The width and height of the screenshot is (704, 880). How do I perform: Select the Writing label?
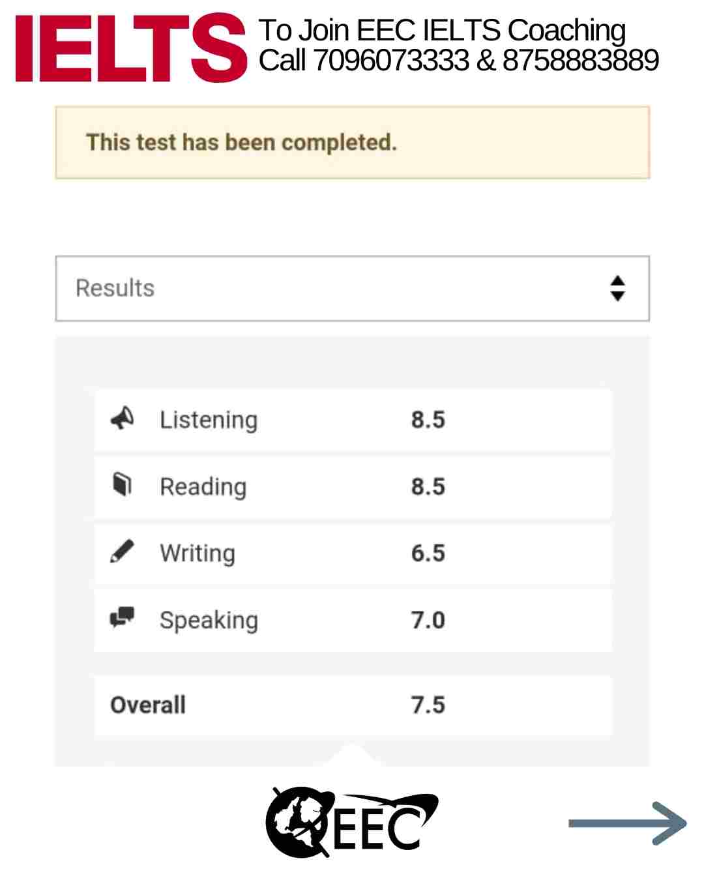coord(198,553)
